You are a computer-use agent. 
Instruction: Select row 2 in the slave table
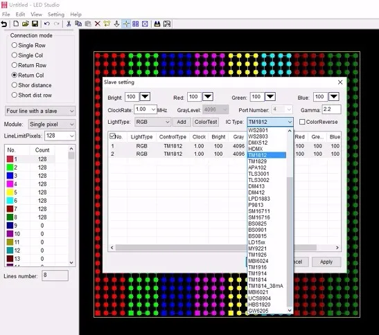click(224, 154)
